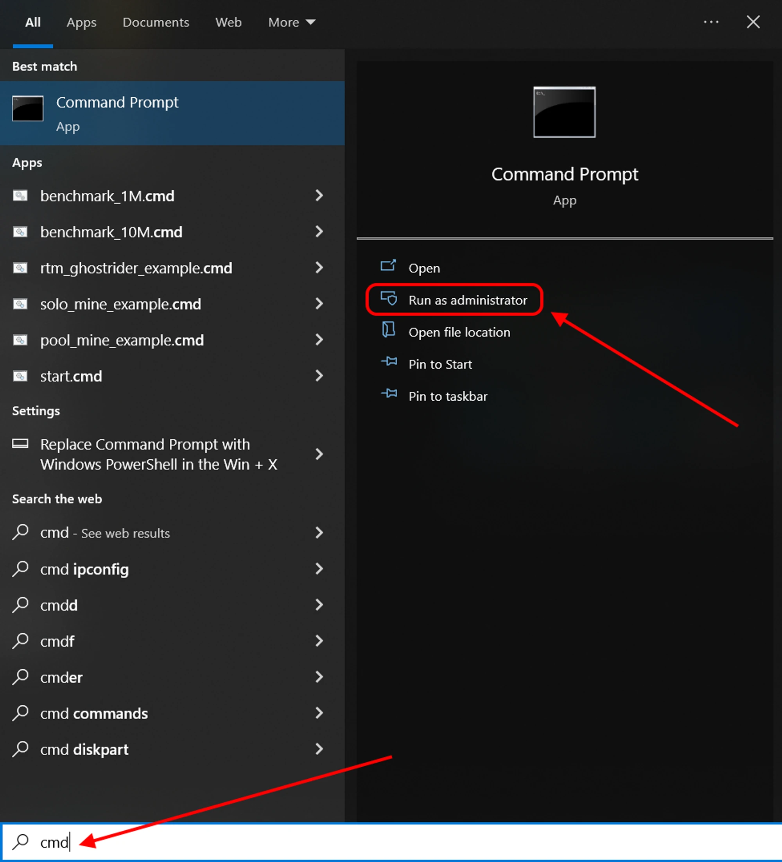
Task: Click the benchmark_1M.cmd file icon
Action: tap(20, 196)
